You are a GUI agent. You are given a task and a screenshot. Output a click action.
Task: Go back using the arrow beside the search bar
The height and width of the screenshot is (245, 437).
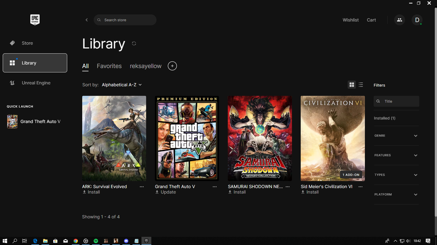[x=87, y=20]
